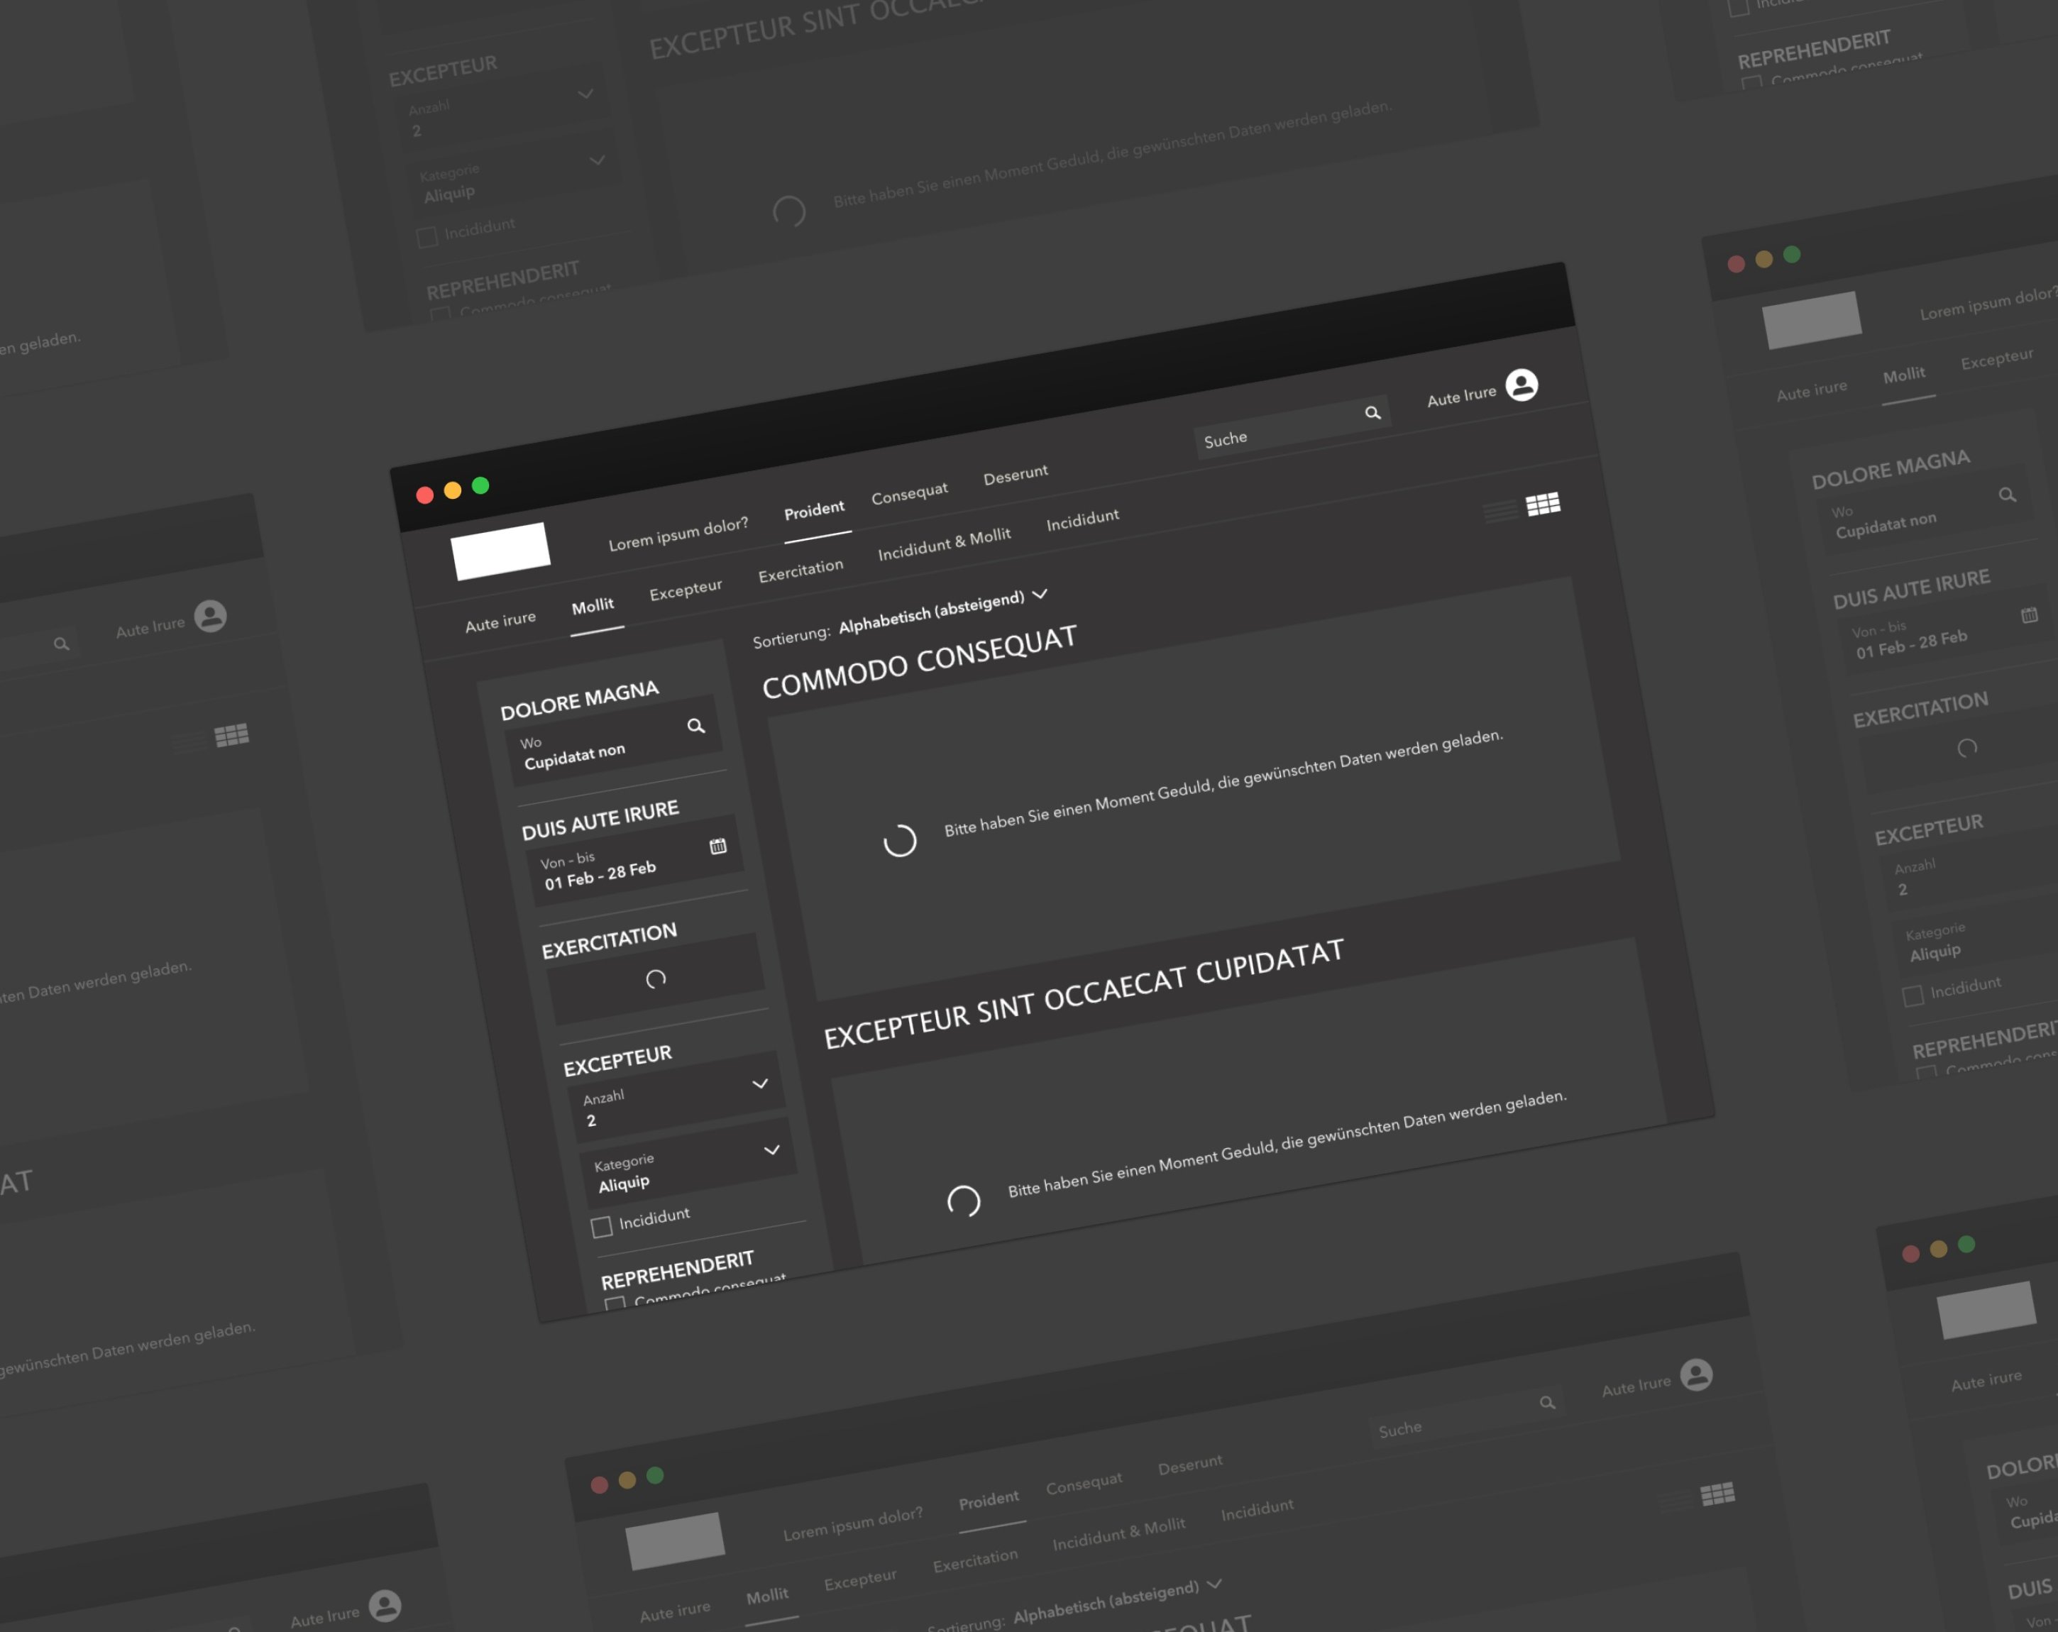The image size is (2058, 1632).
Task: Open the calendar icon under DUIS AUTE IRURE
Action: tap(719, 844)
